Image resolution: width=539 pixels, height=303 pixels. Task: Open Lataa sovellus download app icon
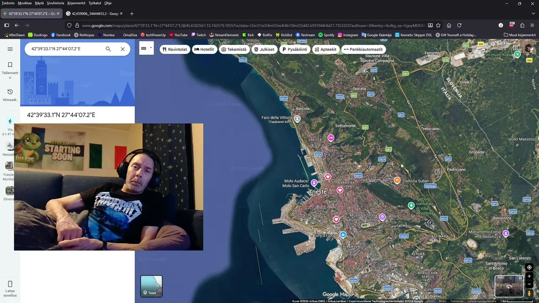click(x=10, y=288)
